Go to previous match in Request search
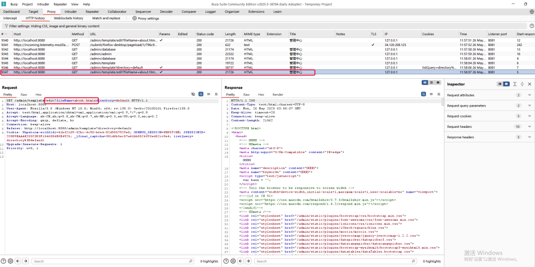The image size is (535, 267). tap(18, 261)
